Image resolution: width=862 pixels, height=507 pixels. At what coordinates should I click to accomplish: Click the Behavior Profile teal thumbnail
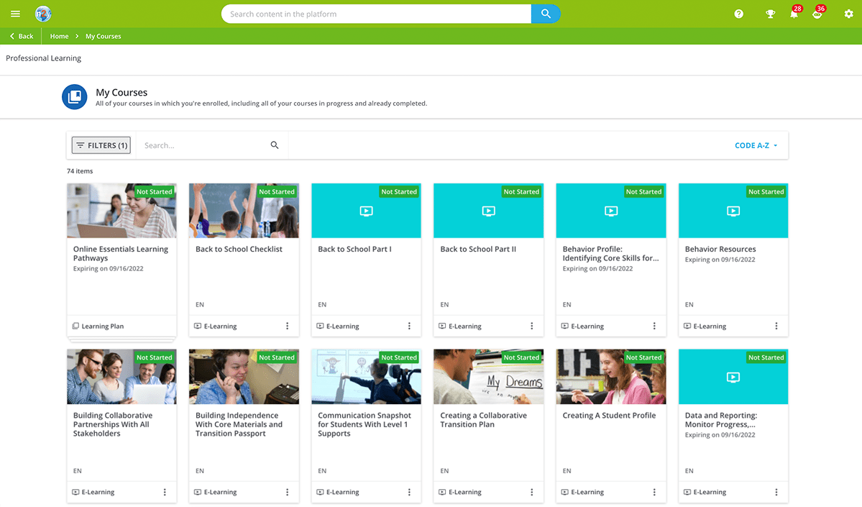[611, 211]
